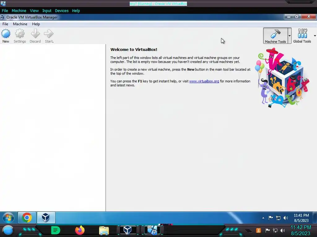Viewport: 317px width, 237px height.
Task: Click the volume icon in guest tray
Action: [286, 218]
